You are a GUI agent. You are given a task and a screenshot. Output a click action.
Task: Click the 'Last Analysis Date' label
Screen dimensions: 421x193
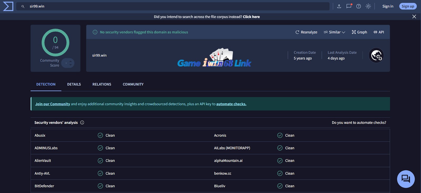[x=342, y=53]
